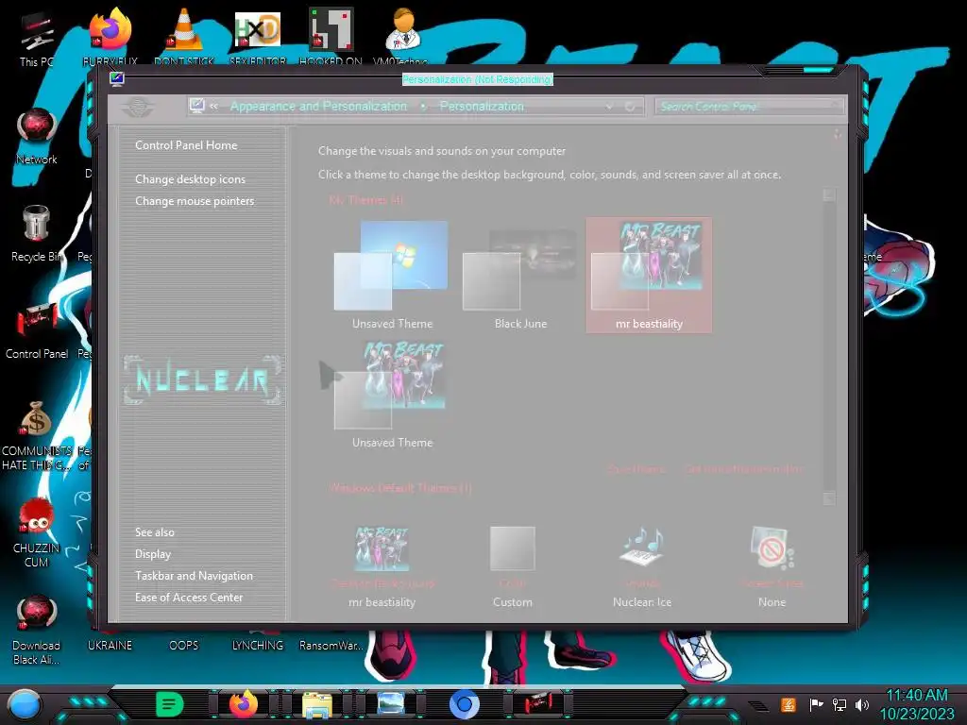Open the Color Custom swatch setting
The image size is (967, 725).
pyautogui.click(x=512, y=566)
